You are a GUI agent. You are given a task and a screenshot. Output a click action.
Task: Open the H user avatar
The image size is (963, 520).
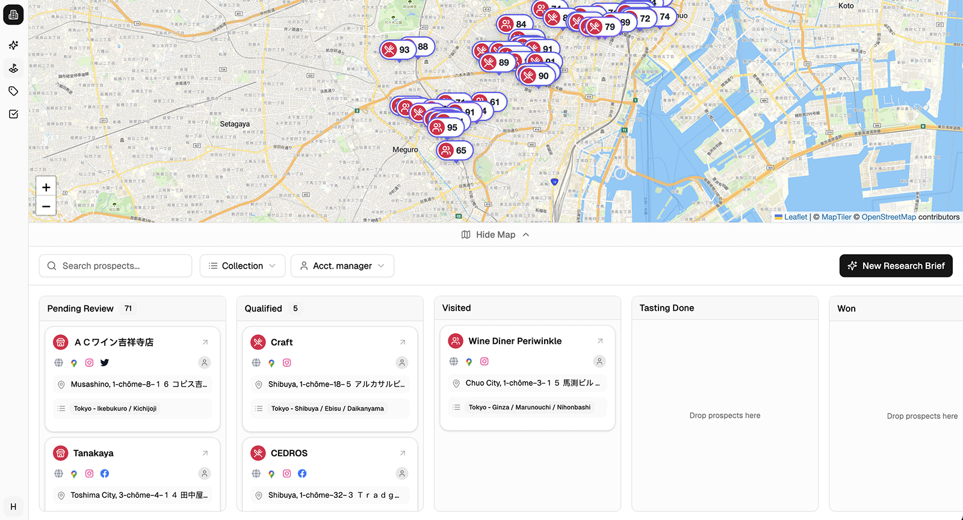(13, 506)
